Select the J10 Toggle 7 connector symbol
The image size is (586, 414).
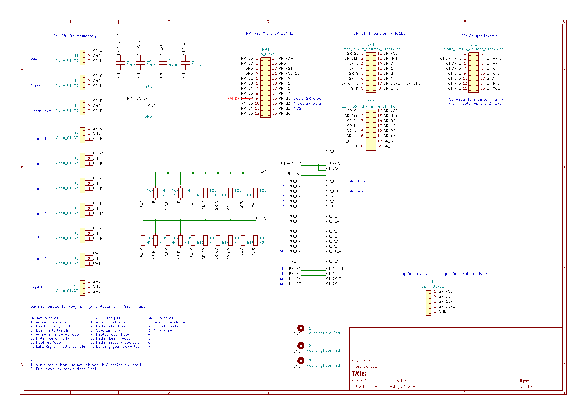(83, 288)
